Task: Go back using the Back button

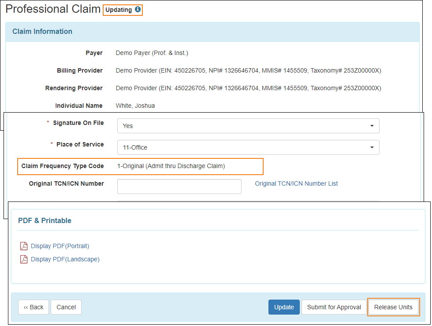Action: click(x=34, y=307)
